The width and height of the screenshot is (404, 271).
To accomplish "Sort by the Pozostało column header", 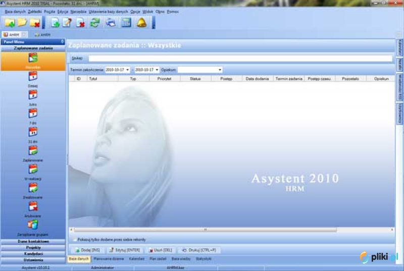I will click(350, 79).
